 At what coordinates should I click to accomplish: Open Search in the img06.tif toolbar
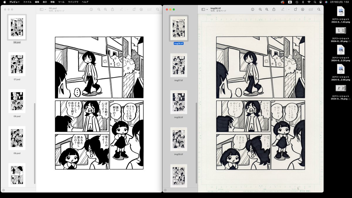(319, 9)
